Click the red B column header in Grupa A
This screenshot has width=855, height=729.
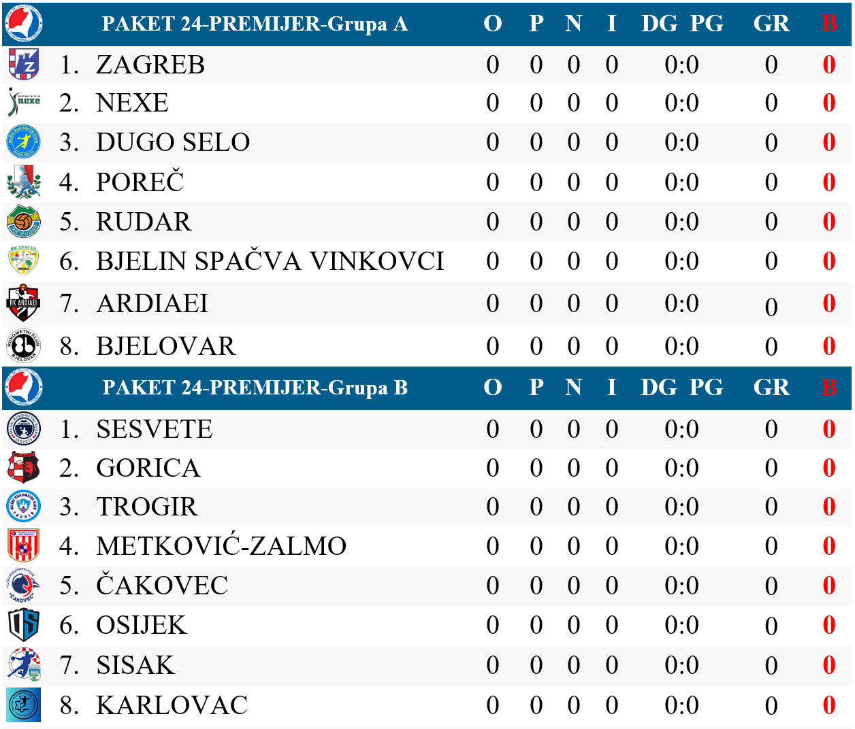pyautogui.click(x=829, y=24)
